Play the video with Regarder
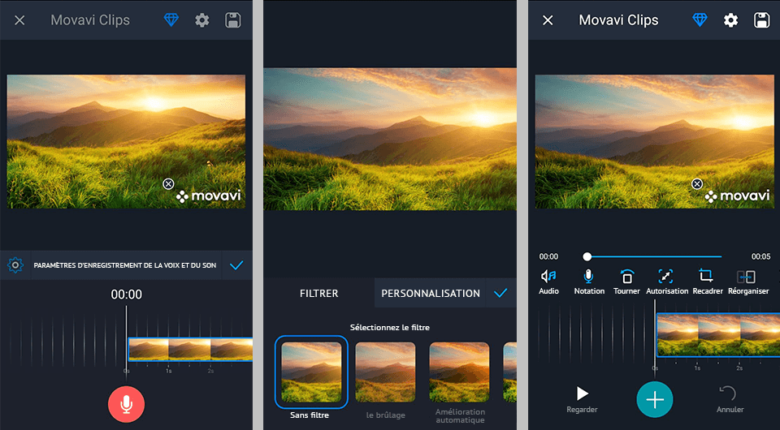The height and width of the screenshot is (430, 780). (x=582, y=398)
